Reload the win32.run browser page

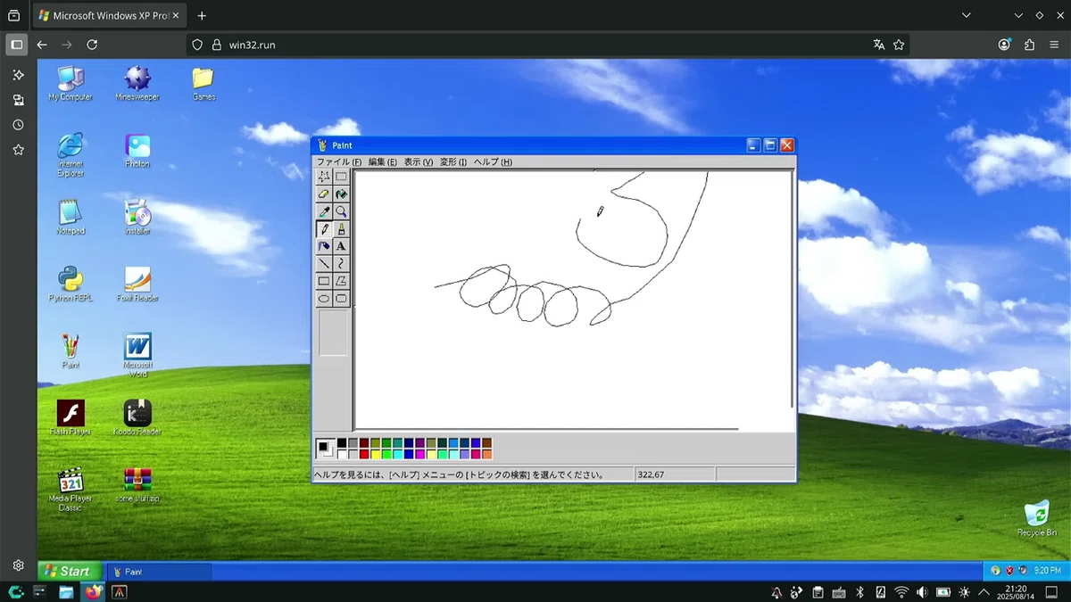[92, 45]
